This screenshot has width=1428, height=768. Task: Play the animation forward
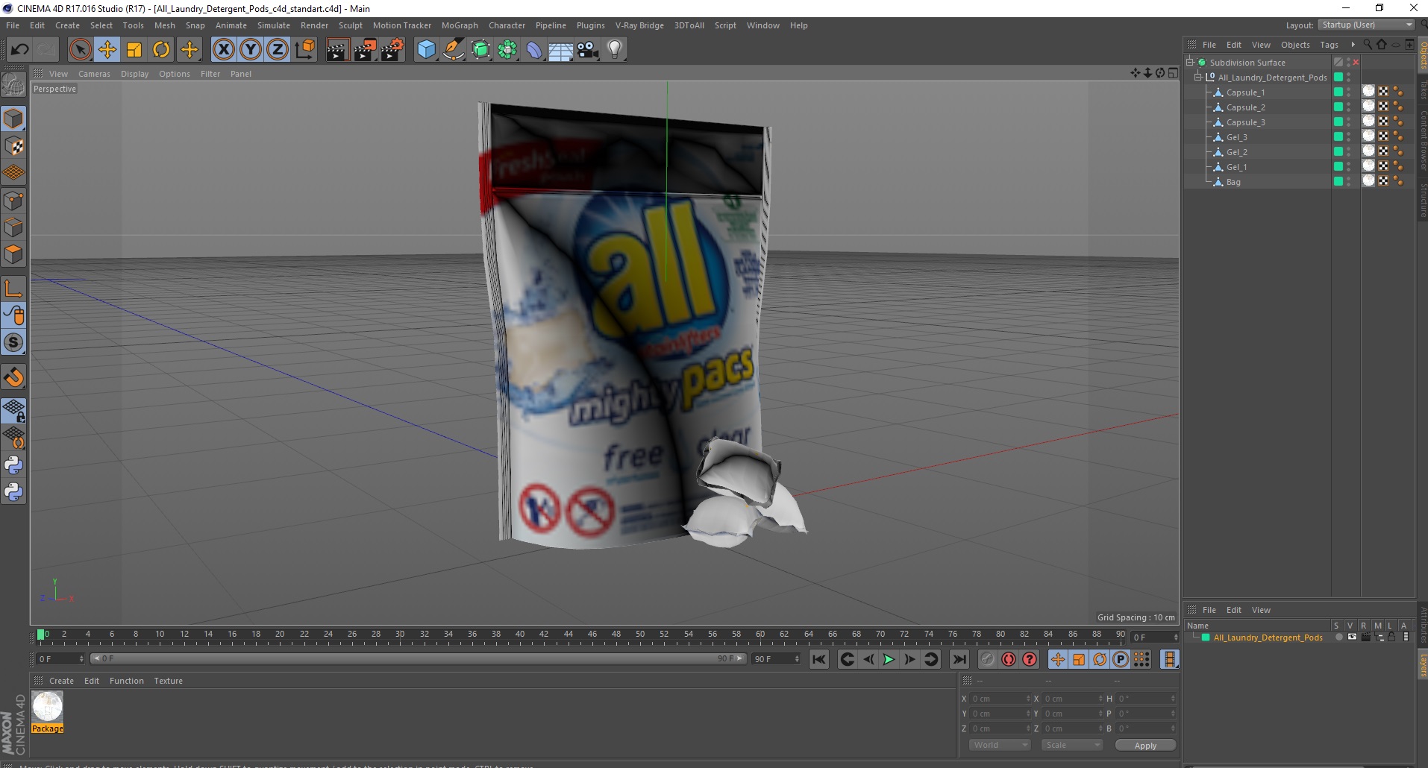click(x=889, y=659)
